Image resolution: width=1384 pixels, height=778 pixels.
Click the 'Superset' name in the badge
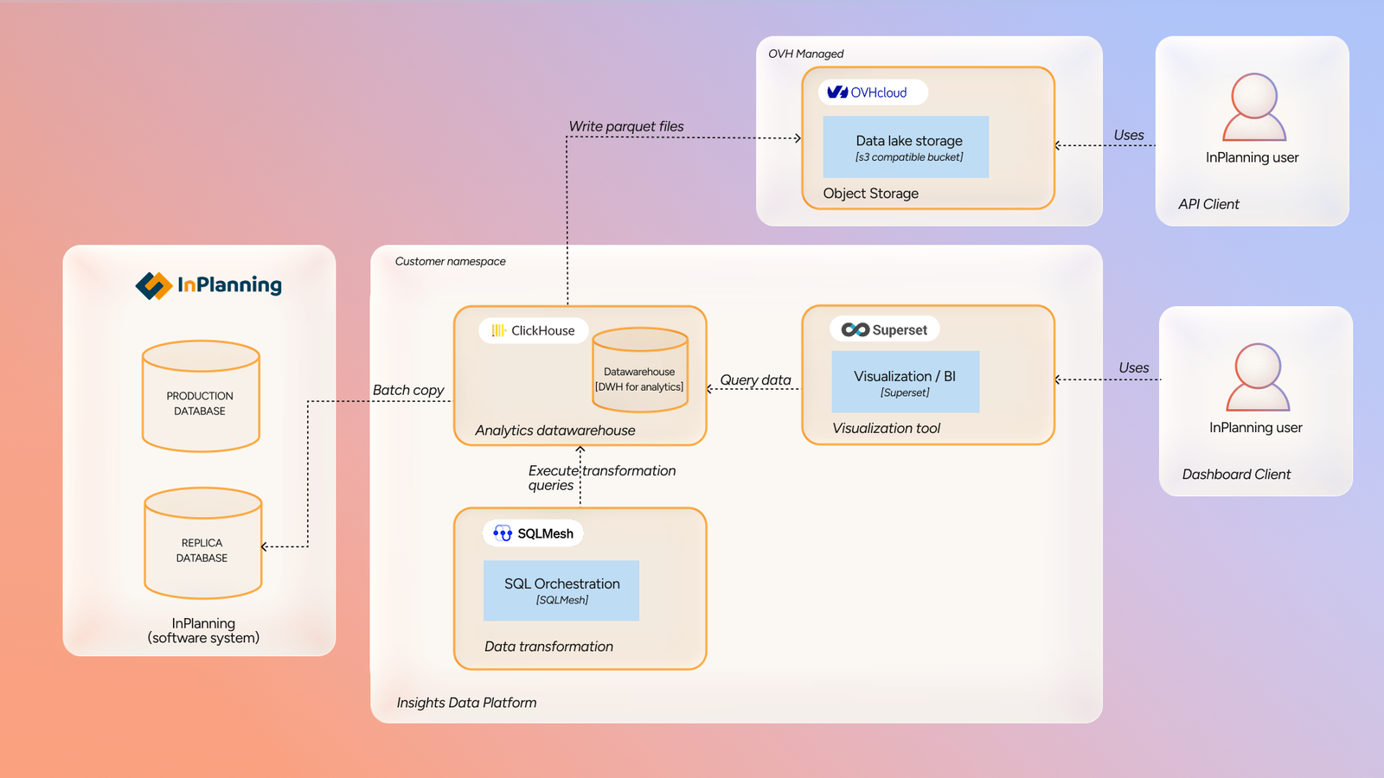coord(900,330)
